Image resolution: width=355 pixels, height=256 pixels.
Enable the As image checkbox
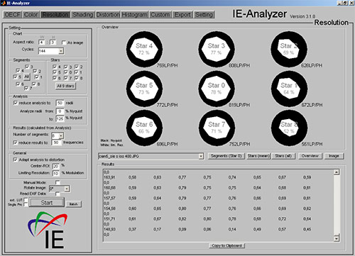(x=64, y=43)
